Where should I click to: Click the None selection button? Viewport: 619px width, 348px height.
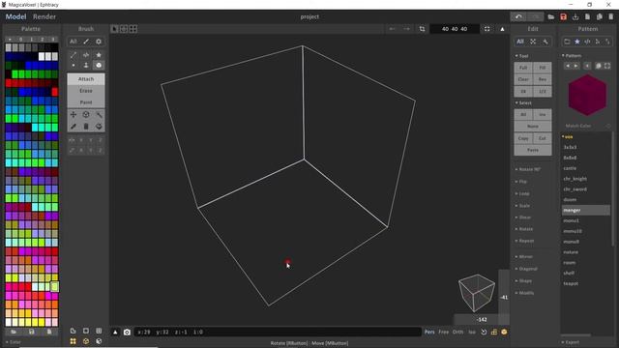533,127
